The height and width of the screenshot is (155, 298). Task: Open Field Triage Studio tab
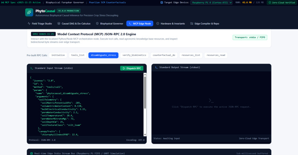40,24
